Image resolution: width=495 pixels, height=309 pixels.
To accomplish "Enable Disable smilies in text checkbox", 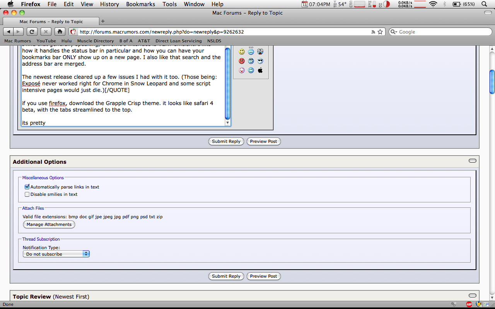I will 27,194.
